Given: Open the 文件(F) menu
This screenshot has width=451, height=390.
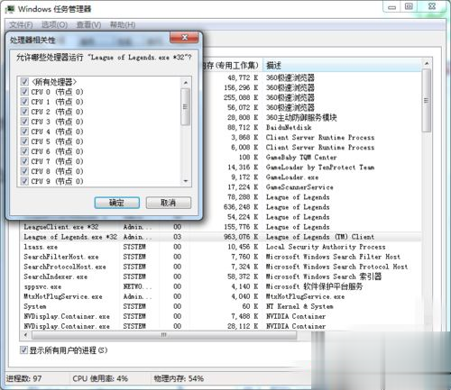Looking at the screenshot, I should [x=21, y=24].
